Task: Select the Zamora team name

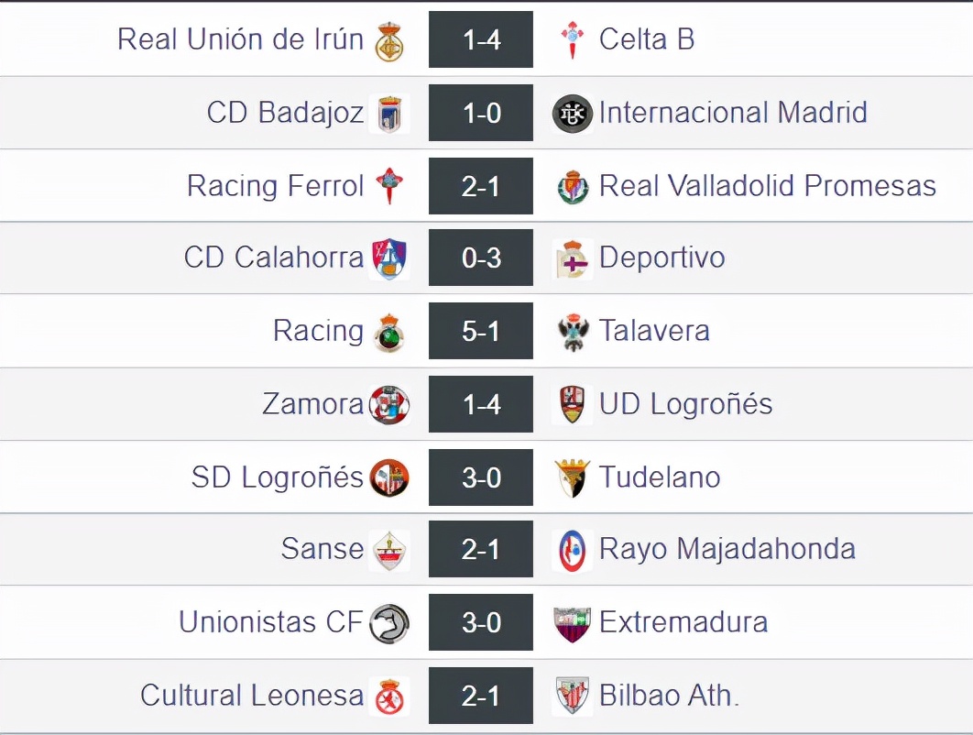Action: point(312,404)
